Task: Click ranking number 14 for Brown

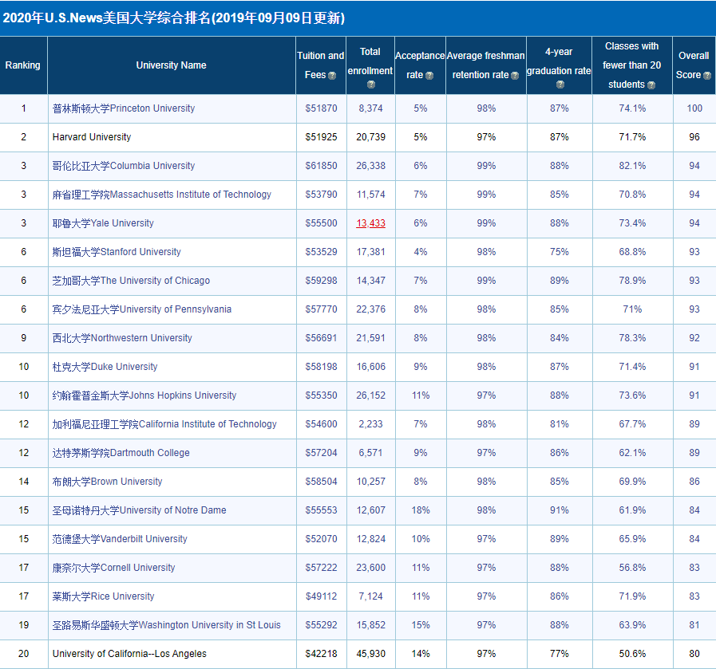Action: (24, 482)
